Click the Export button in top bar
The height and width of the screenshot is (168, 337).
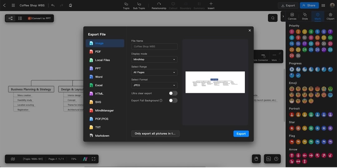tap(288, 6)
